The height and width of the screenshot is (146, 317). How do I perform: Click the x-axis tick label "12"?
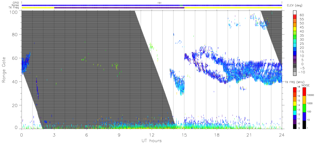[152, 135]
